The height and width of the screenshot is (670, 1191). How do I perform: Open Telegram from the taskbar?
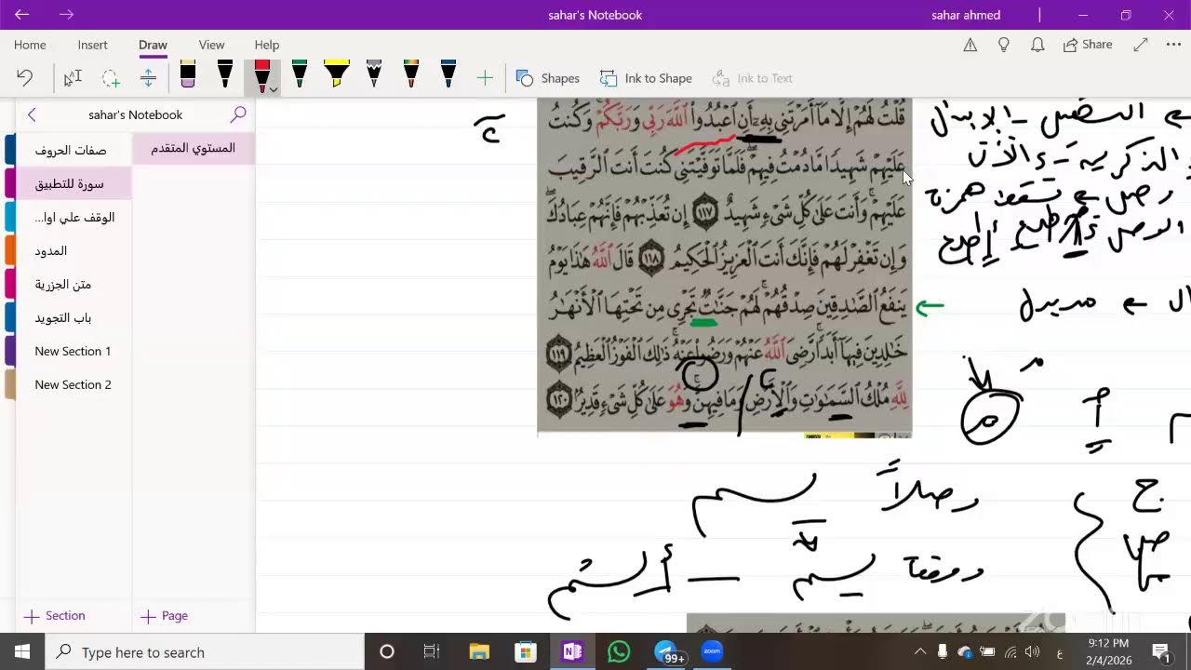665,651
